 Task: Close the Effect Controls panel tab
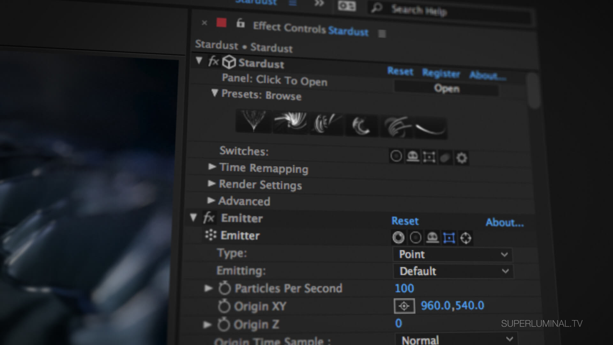[204, 23]
